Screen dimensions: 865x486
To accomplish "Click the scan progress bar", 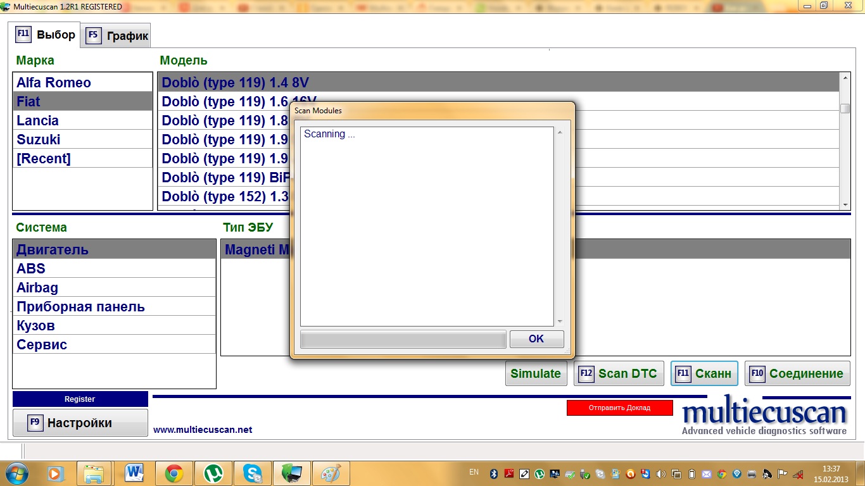I will tap(403, 339).
